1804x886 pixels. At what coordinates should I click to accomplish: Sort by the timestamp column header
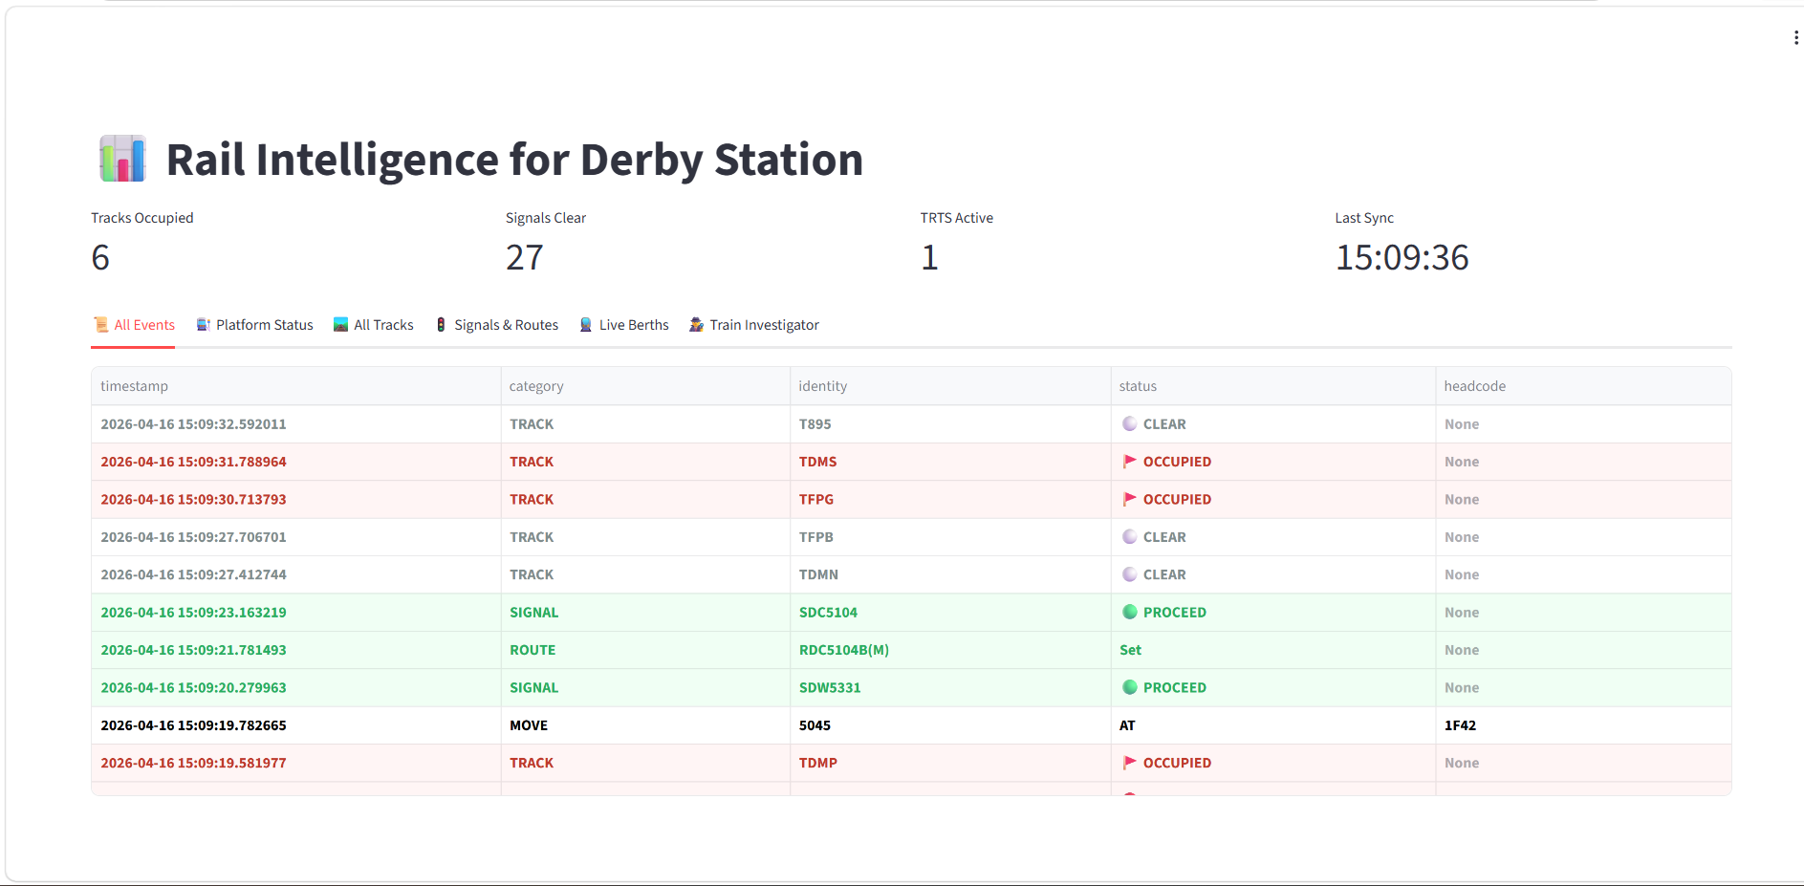pyautogui.click(x=135, y=386)
